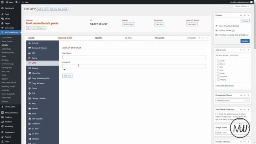Click the Statistics tab icon
Image resolution: width=256 pixels, height=144 pixels.
point(30,139)
